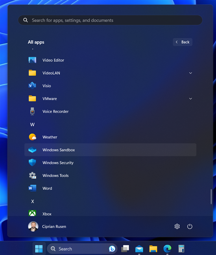Image resolution: width=216 pixels, height=255 pixels.
Task: Open the Weather app icon
Action: coord(32,137)
